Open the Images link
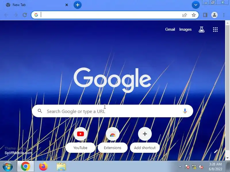The height and width of the screenshot is (172, 230). coord(185,30)
